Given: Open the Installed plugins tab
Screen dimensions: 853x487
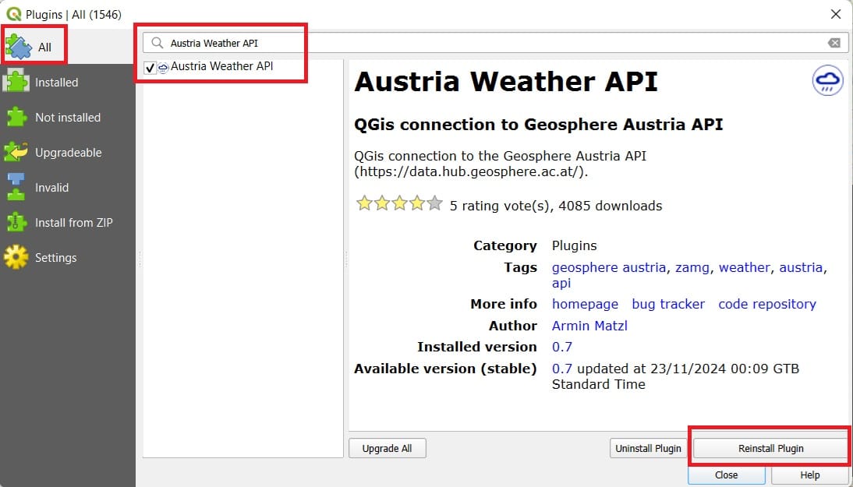Looking at the screenshot, I should [68, 82].
